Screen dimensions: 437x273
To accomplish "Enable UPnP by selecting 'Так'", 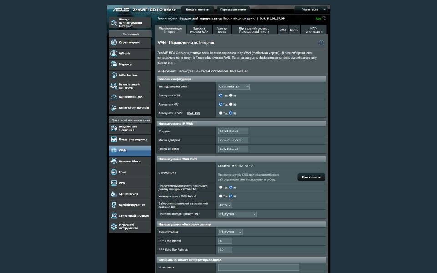I will (221, 113).
